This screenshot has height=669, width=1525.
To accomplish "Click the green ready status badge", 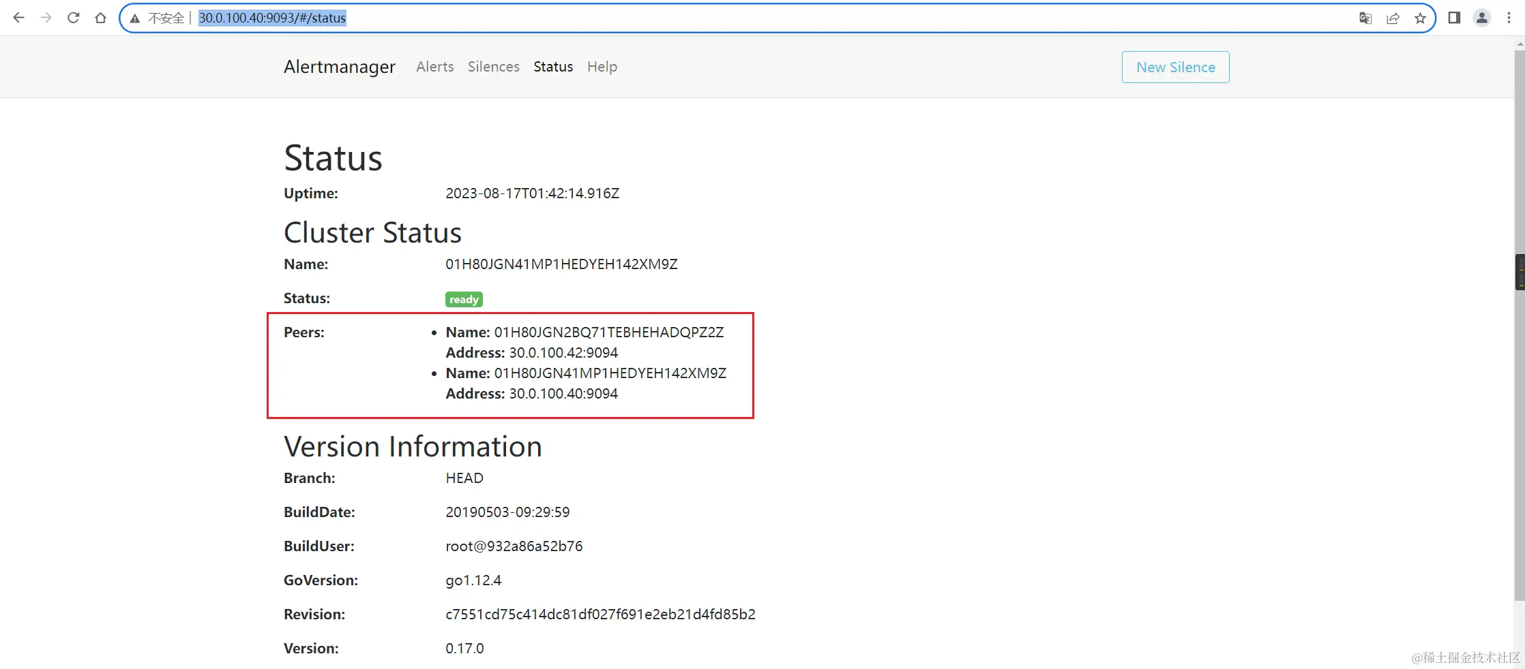I will tap(464, 299).
